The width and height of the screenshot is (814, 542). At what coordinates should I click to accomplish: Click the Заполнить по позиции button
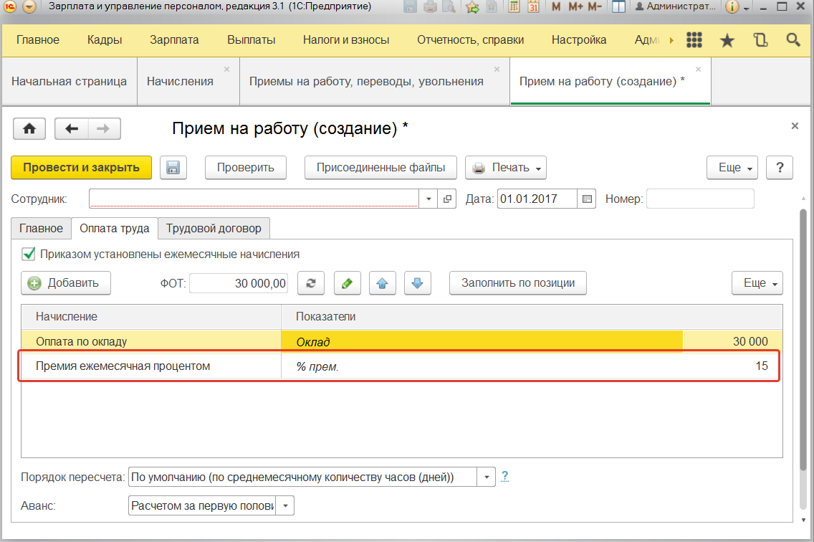pyautogui.click(x=517, y=283)
